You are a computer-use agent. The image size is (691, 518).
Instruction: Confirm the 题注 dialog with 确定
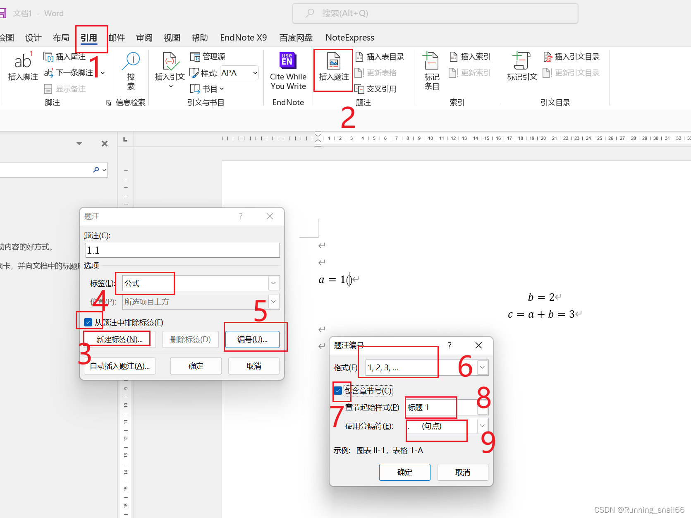196,366
